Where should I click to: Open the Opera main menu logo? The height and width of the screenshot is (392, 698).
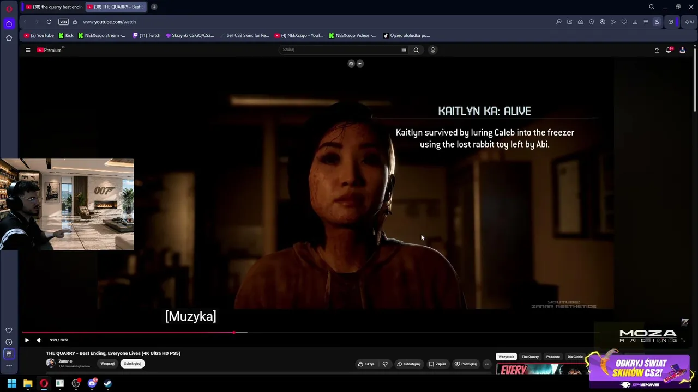pos(9,9)
